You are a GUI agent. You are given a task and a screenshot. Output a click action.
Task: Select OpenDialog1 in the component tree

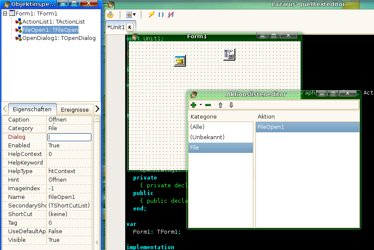click(59, 38)
